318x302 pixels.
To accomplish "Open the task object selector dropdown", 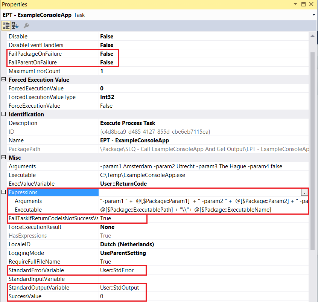I will (x=314, y=15).
